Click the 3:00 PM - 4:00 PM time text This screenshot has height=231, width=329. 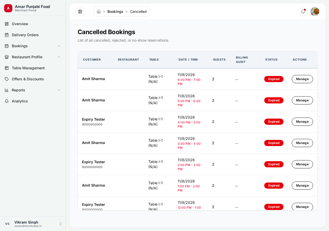pyautogui.click(x=189, y=146)
